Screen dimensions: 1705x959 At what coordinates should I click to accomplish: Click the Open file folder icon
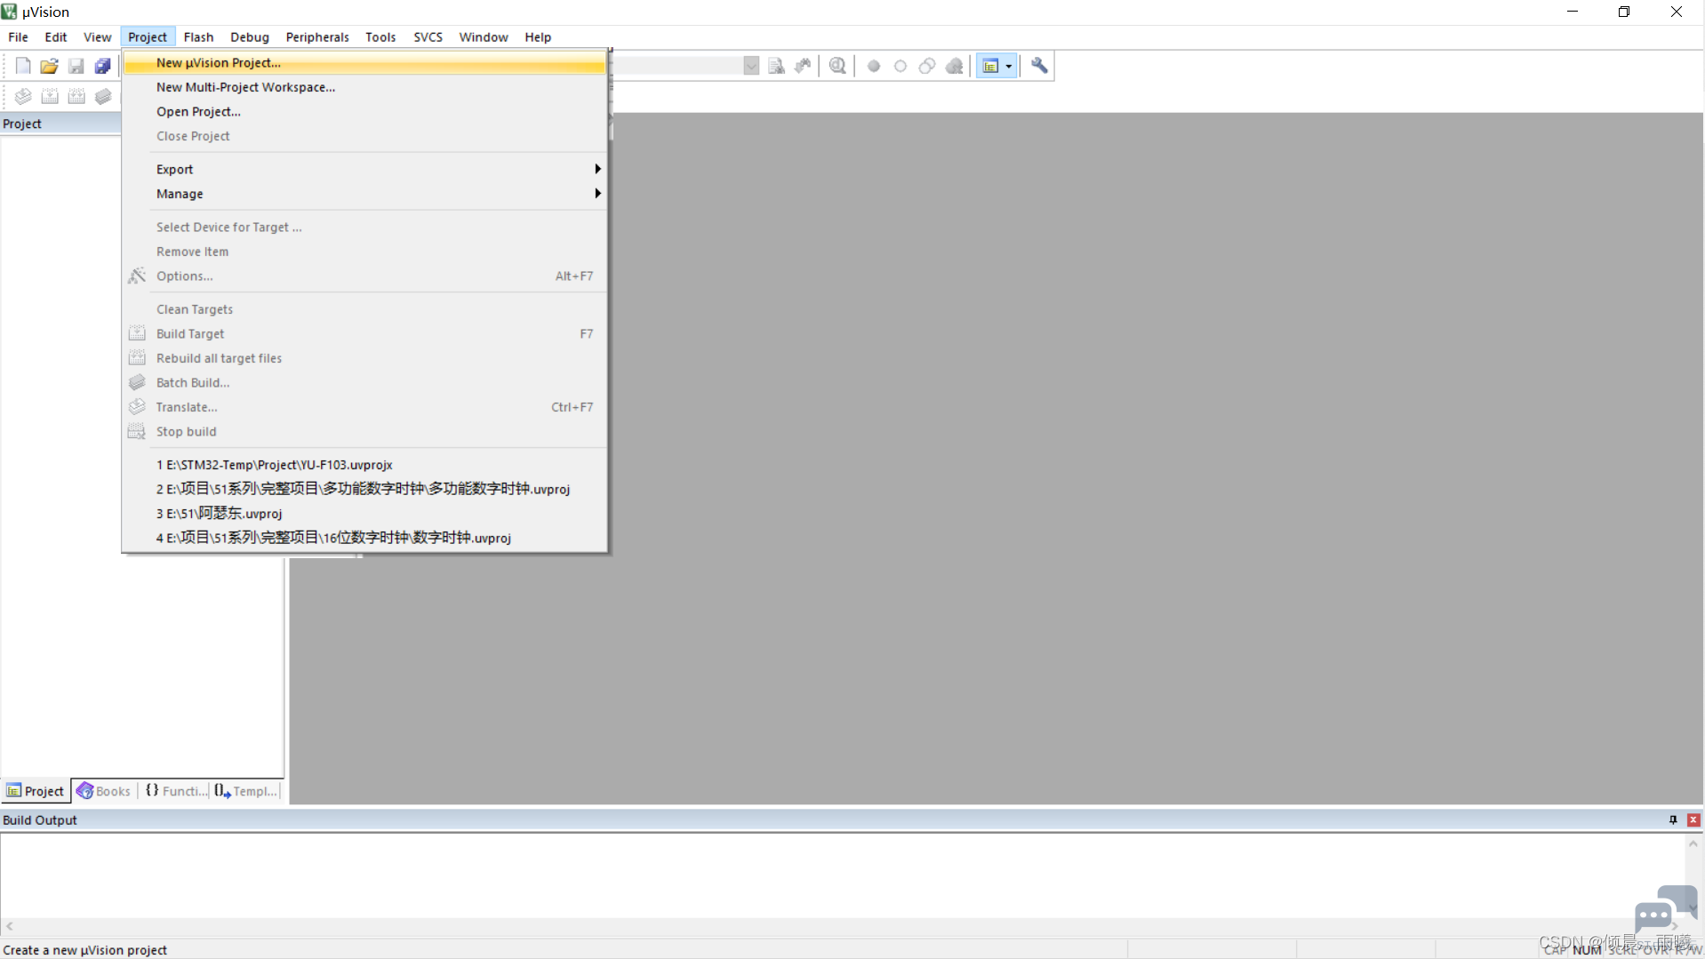[50, 66]
